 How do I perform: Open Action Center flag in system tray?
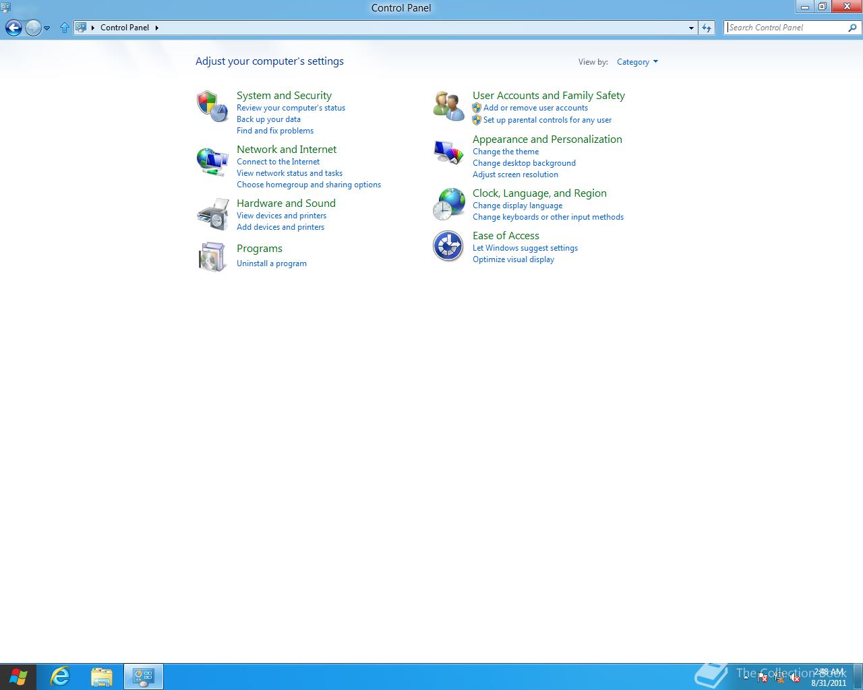coord(763,677)
